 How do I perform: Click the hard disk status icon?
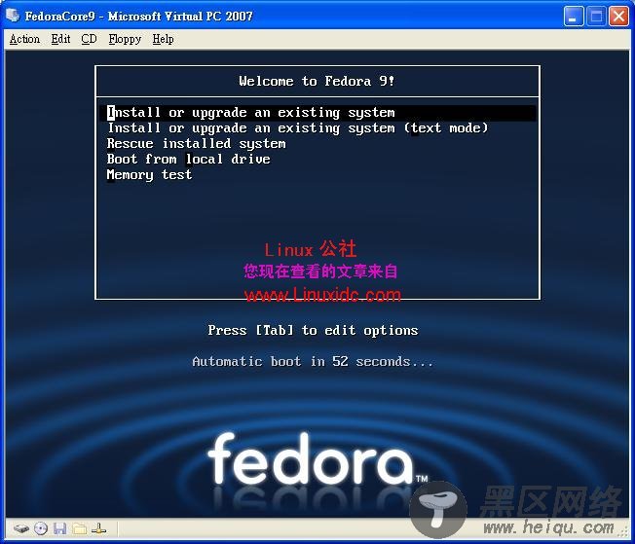[x=21, y=528]
